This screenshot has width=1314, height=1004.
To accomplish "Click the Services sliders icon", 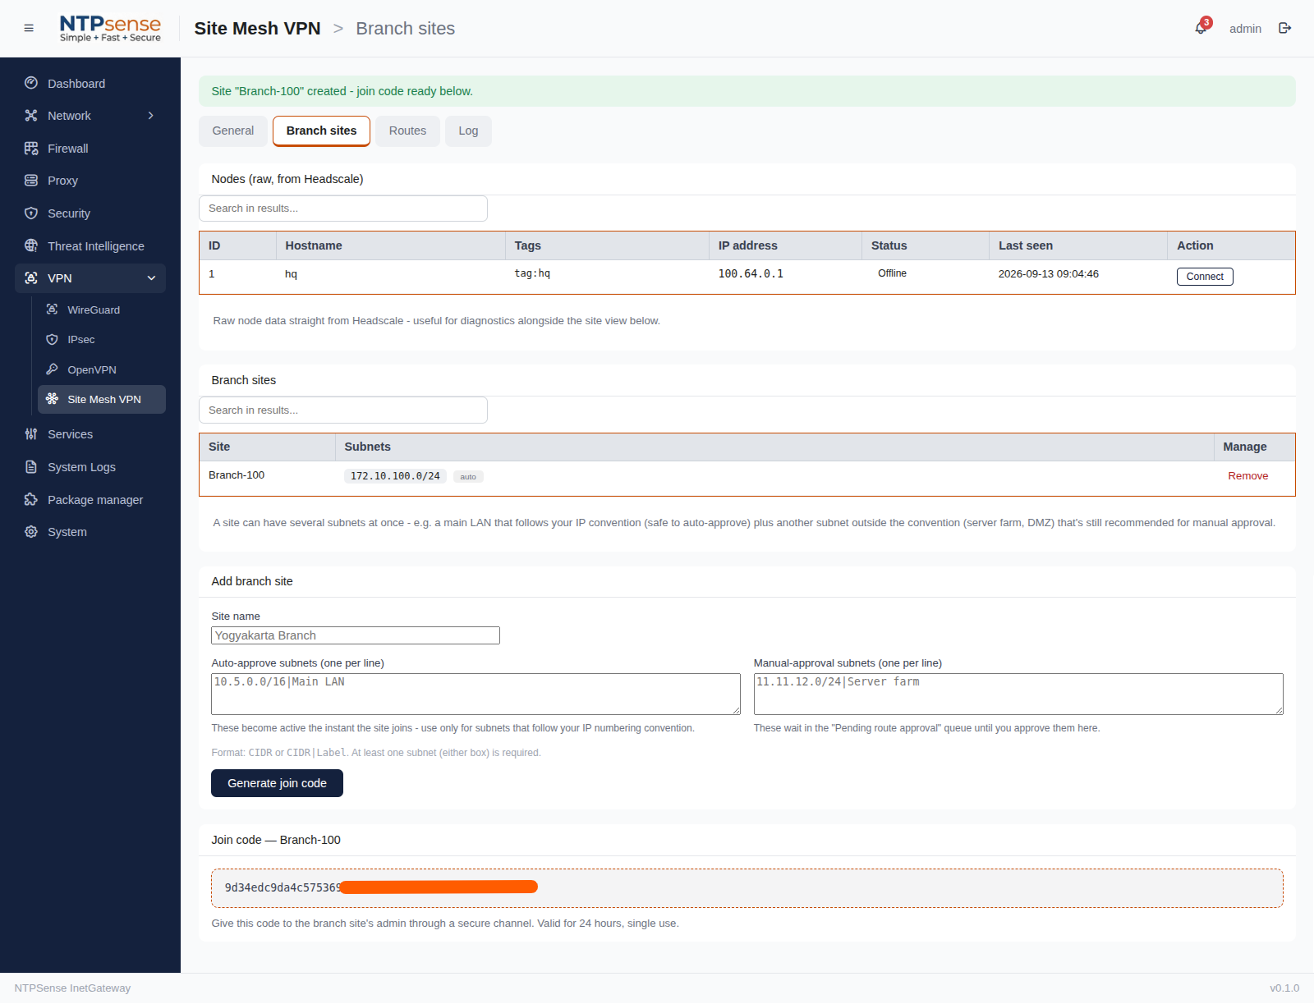I will point(31,434).
